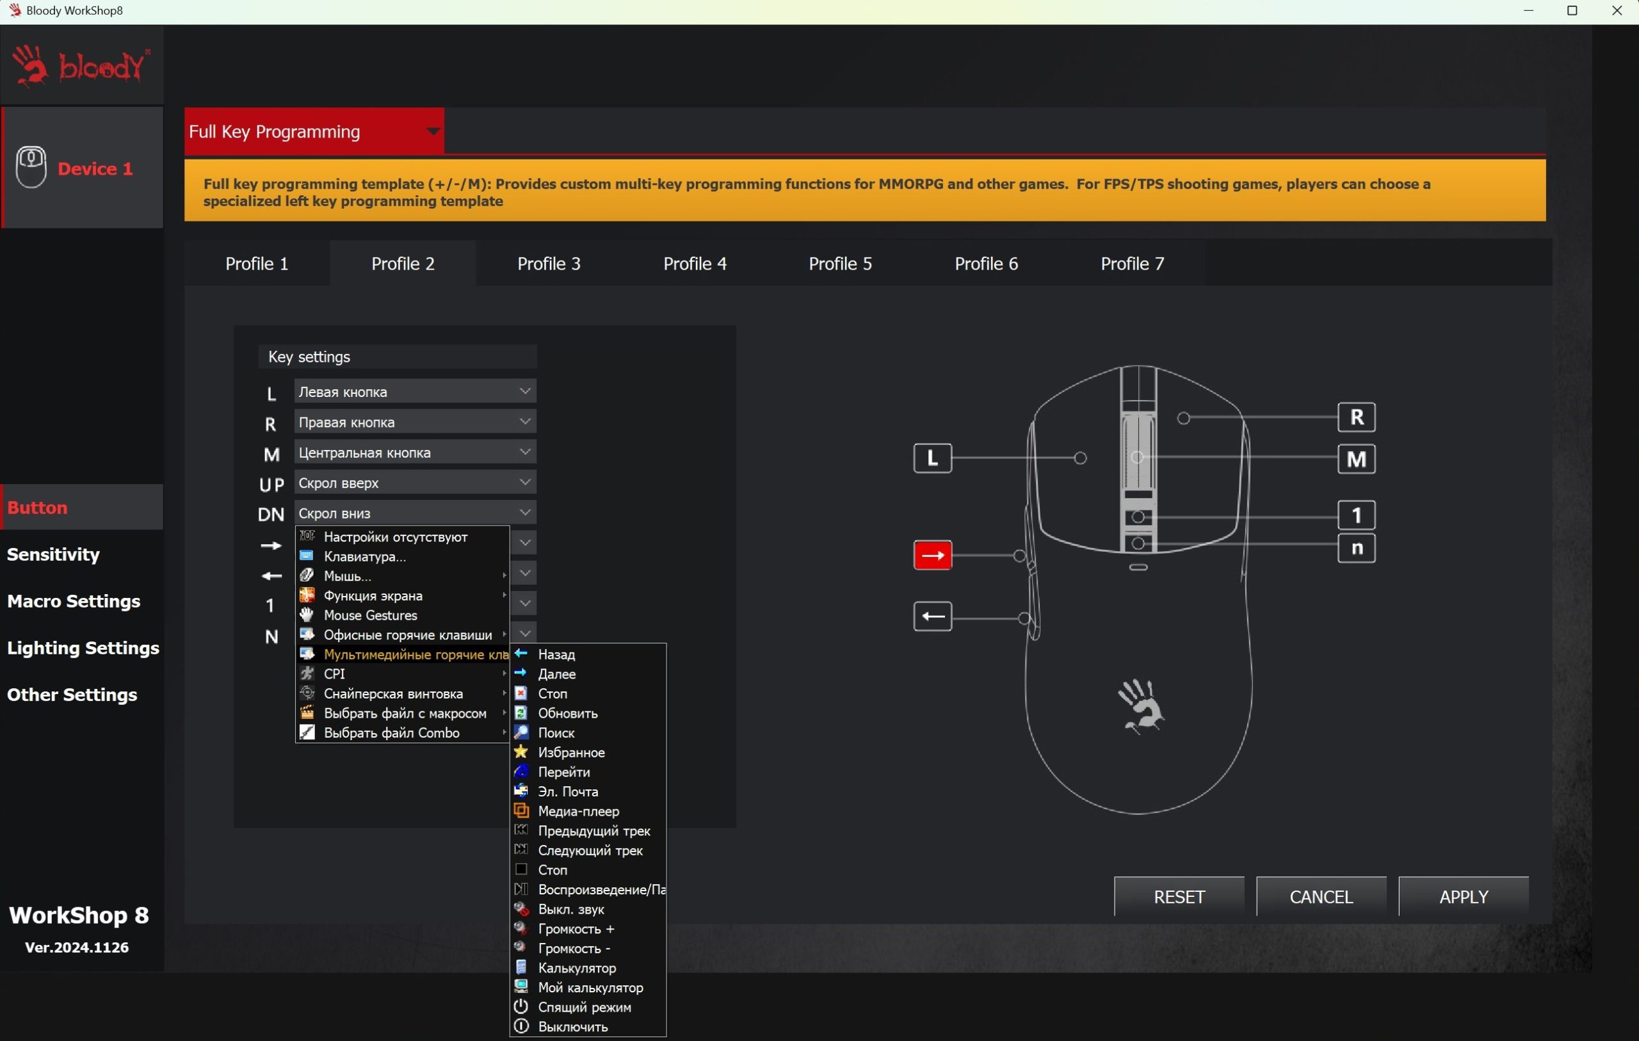Select the media Стоп entry below Следующий трек

click(x=587, y=870)
